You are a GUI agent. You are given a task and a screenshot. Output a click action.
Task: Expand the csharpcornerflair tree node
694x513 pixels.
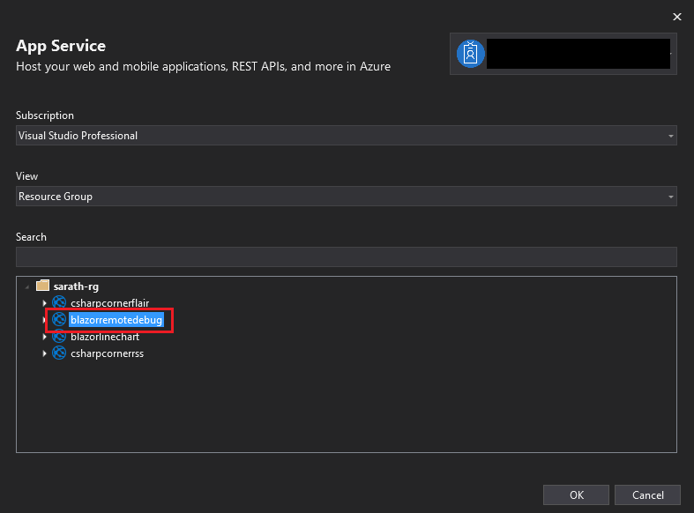45,303
